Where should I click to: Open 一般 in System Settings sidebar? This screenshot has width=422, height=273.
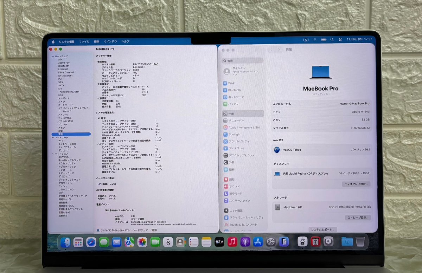click(x=243, y=113)
